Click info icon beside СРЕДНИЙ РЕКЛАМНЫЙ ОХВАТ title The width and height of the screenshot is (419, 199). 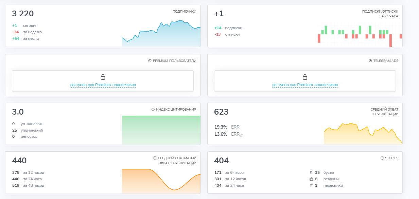click(155, 158)
